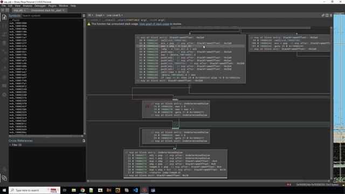Open Windows Start menu
The height and width of the screenshot is (194, 345).
click(4, 190)
